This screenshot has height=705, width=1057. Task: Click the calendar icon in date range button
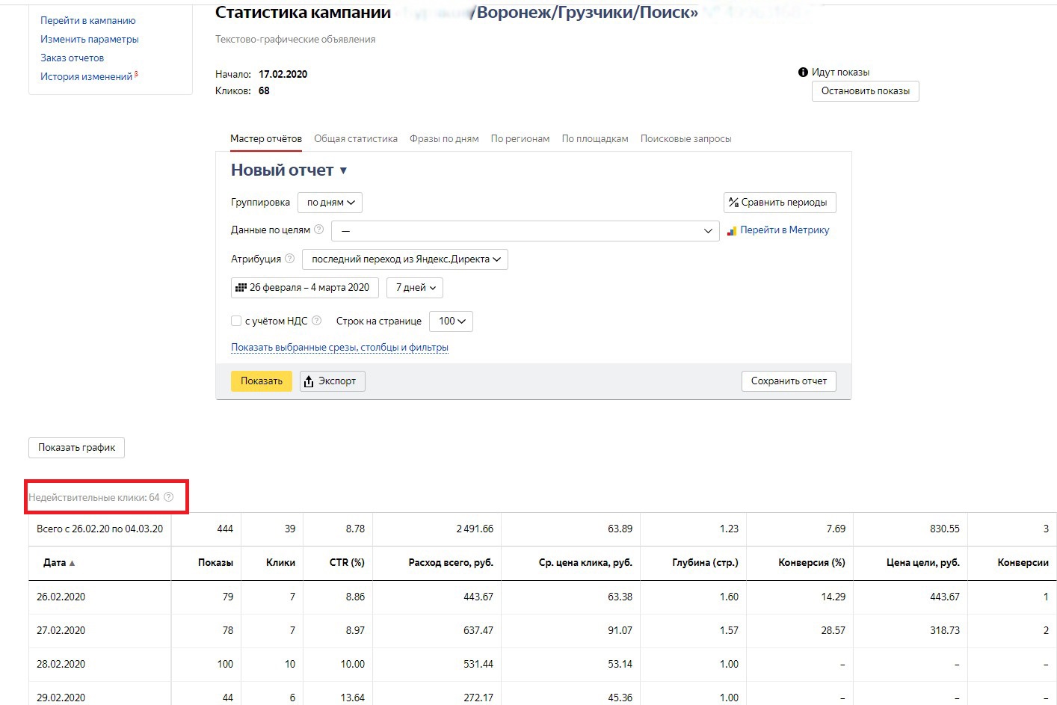tap(241, 287)
